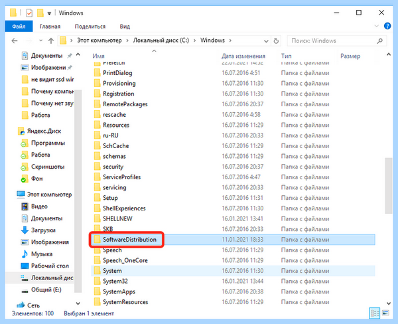Click the file list vertical scrollbar thumb
Viewport: 398px width, 324px height.
pos(388,186)
